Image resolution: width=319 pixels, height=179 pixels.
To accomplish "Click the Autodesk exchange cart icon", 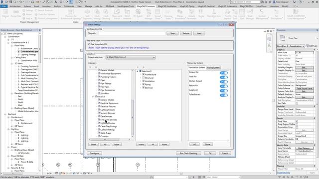I will click(294, 2).
